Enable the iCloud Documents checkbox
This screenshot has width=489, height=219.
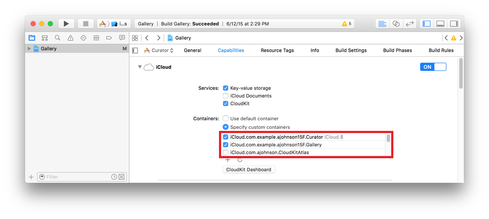[x=225, y=96]
